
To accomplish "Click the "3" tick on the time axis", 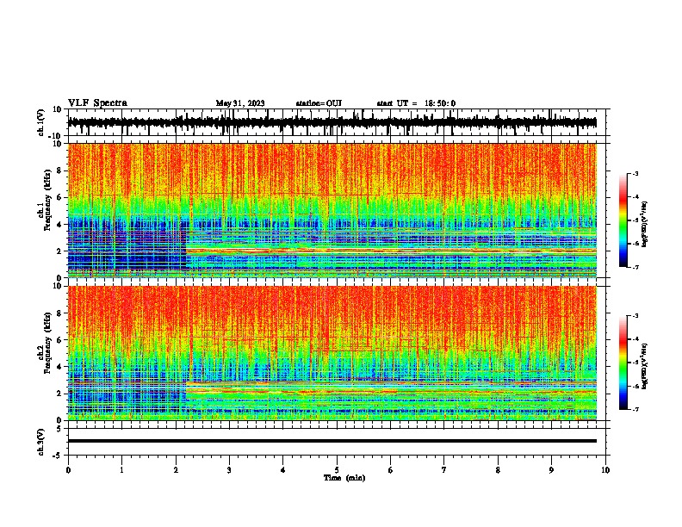I will tap(229, 470).
